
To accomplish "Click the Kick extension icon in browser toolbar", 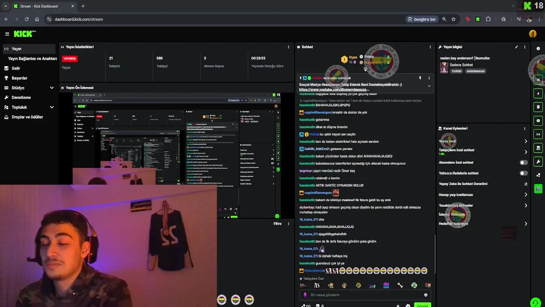I will tap(478, 19).
